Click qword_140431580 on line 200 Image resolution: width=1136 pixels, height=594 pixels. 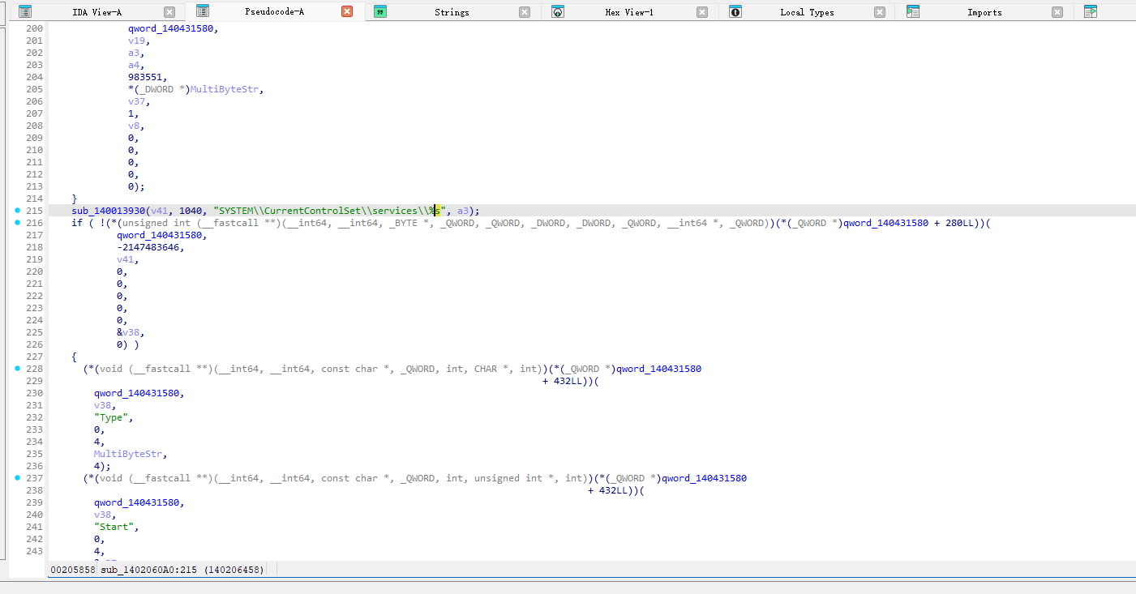tap(170, 28)
